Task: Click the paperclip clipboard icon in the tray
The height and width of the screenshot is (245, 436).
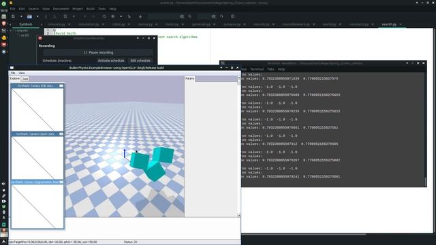Action: pos(3,196)
